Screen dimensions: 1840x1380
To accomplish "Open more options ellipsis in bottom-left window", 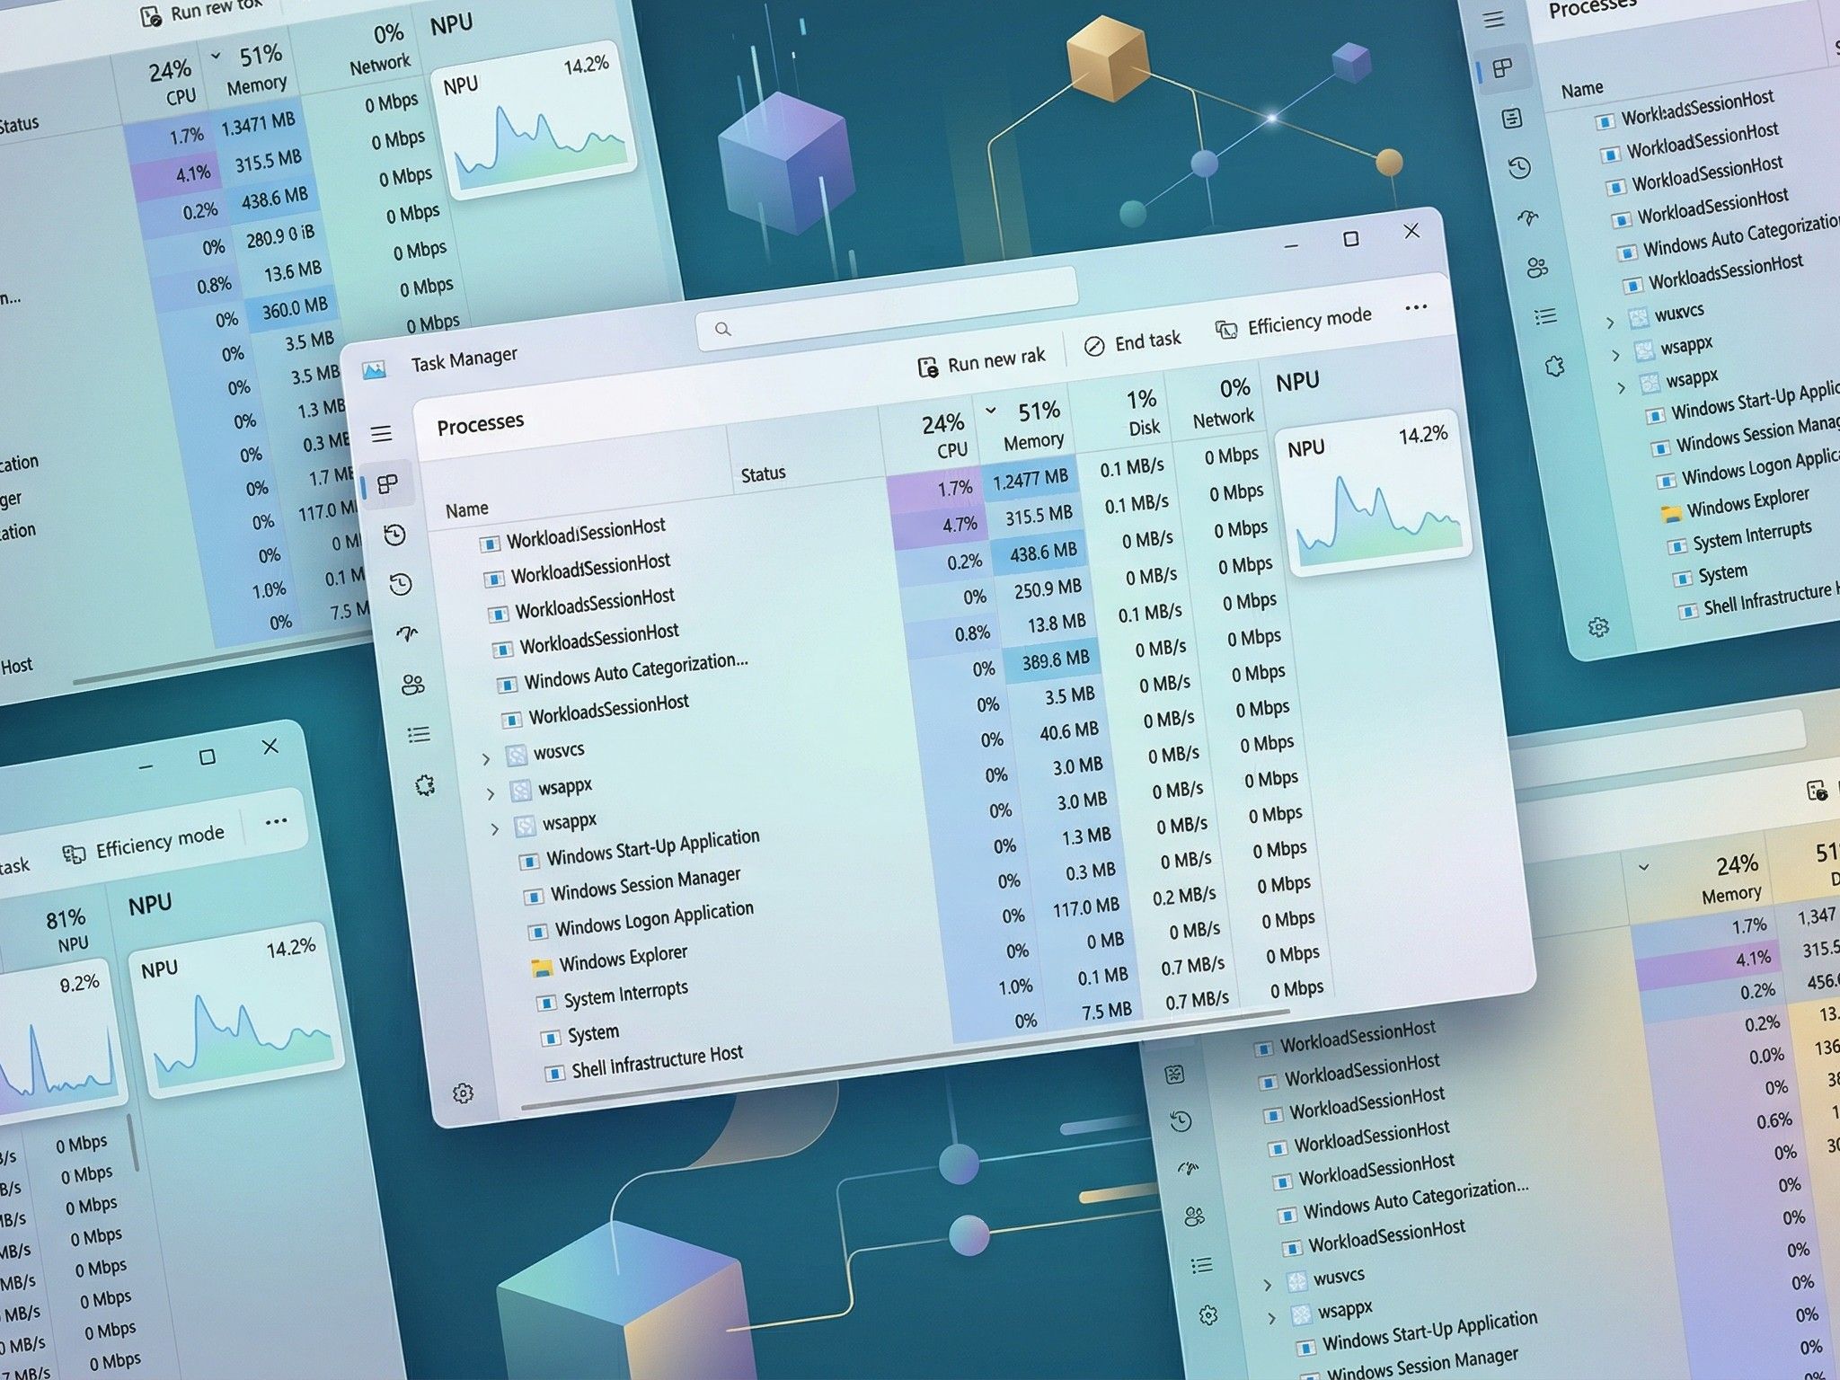I will (276, 820).
